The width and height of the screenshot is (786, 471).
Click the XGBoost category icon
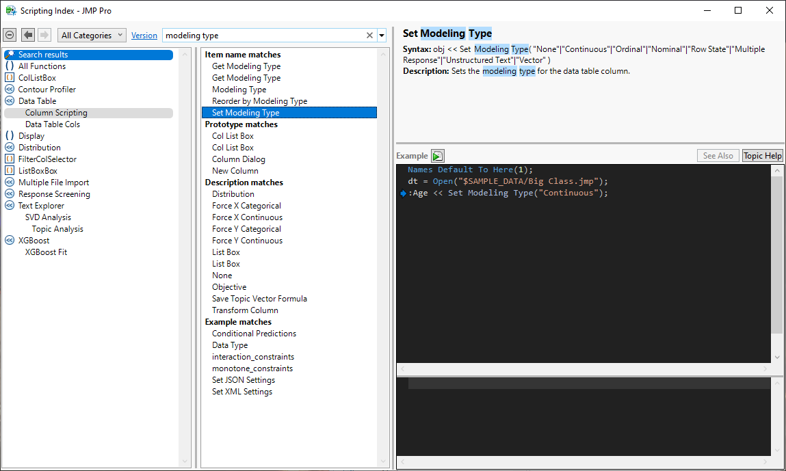tap(10, 241)
